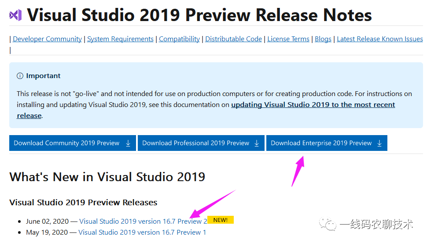Click download arrow icon on Enterprise button
This screenshot has width=427, height=243.
[x=379, y=143]
